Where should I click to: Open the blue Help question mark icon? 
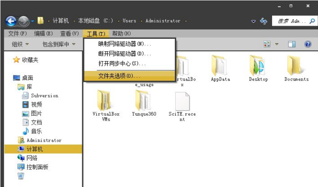308,44
